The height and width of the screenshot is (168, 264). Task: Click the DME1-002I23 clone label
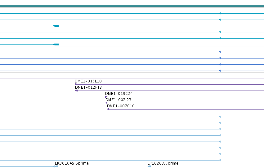(x=119, y=100)
